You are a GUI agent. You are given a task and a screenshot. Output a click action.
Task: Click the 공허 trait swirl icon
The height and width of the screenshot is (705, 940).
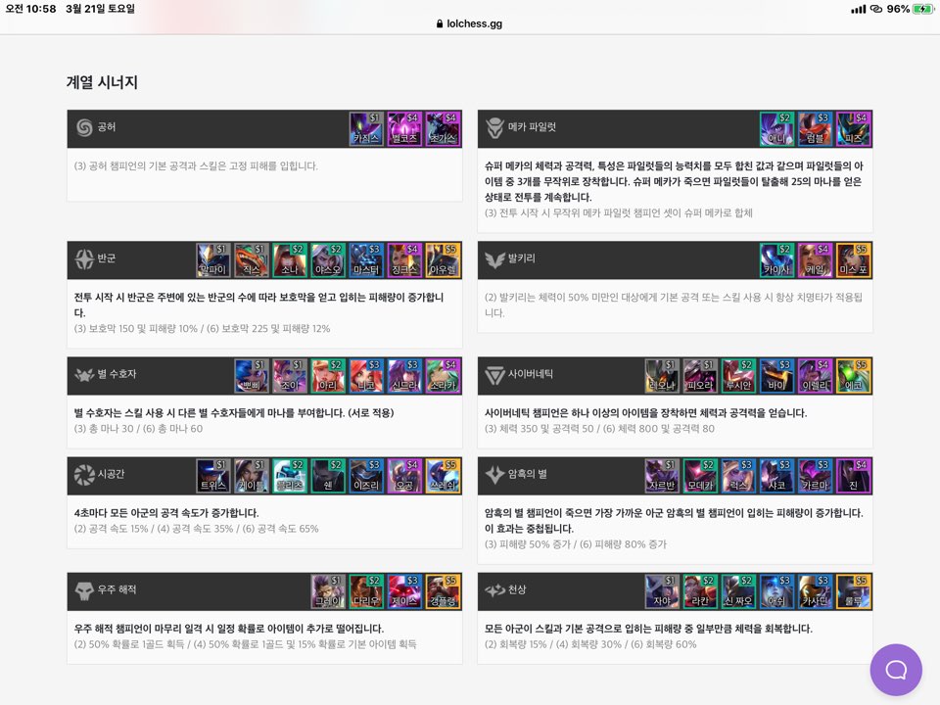(84, 127)
